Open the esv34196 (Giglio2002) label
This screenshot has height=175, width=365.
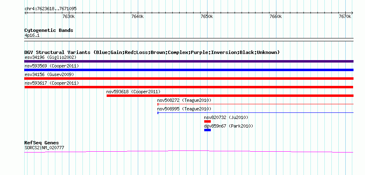[50, 57]
